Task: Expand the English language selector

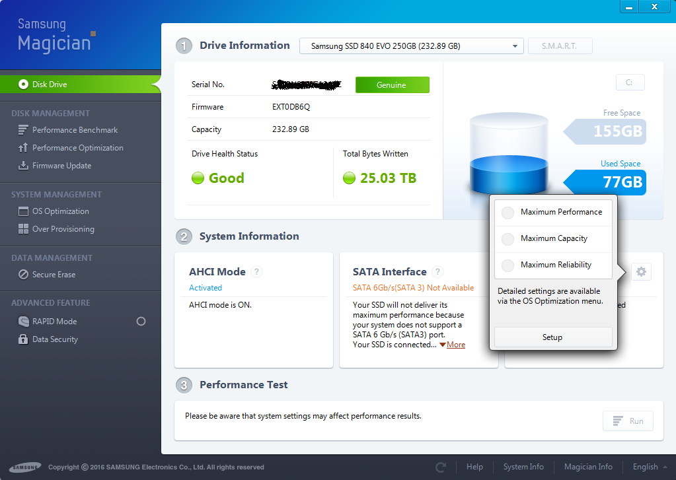Action: click(650, 467)
